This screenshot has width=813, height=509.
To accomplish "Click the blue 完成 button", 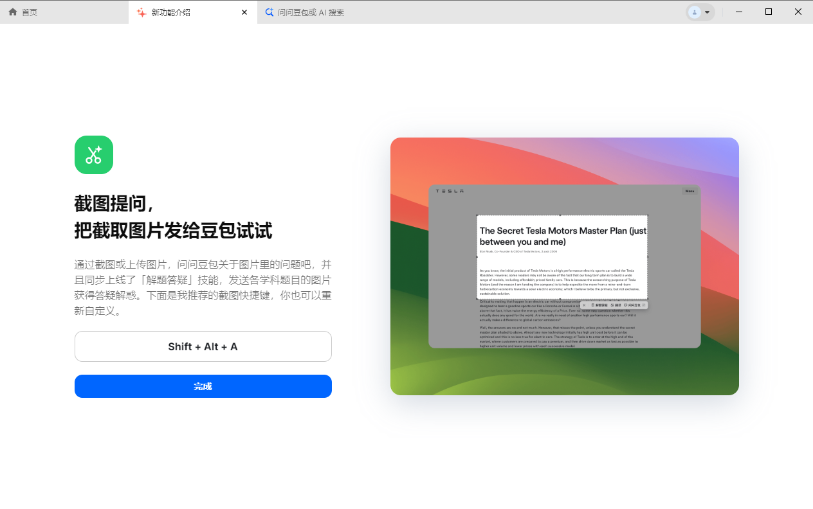I will [203, 386].
